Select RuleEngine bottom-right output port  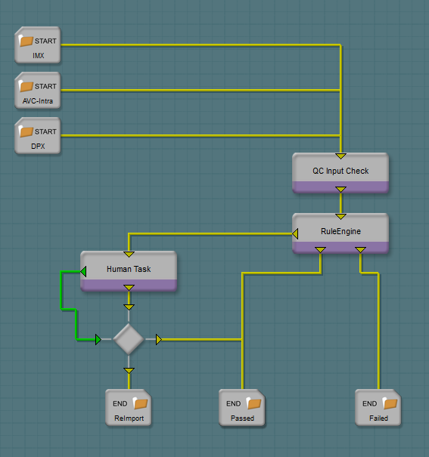(360, 250)
